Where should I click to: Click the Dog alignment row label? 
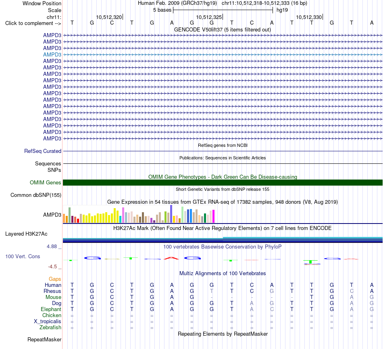[x=56, y=303]
